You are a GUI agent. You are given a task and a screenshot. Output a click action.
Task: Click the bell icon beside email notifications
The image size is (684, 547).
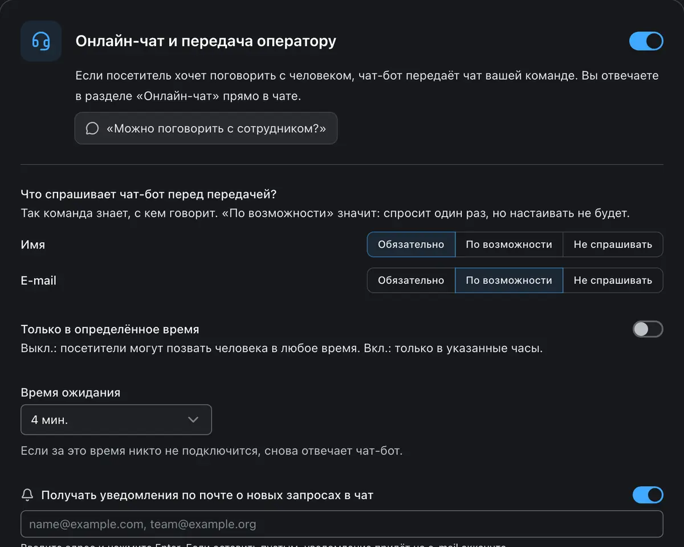27,495
